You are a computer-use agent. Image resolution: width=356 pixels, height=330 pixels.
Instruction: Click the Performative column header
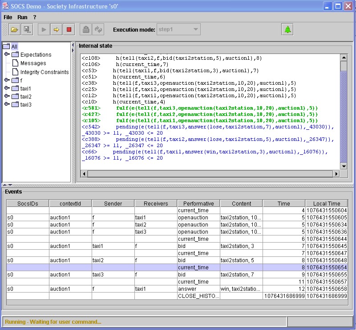click(x=198, y=203)
